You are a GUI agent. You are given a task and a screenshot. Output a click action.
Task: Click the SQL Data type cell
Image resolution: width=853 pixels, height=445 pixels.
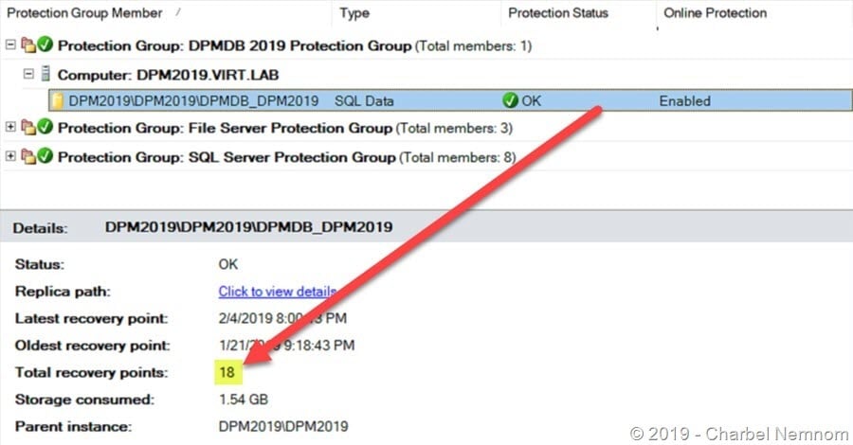(x=364, y=101)
